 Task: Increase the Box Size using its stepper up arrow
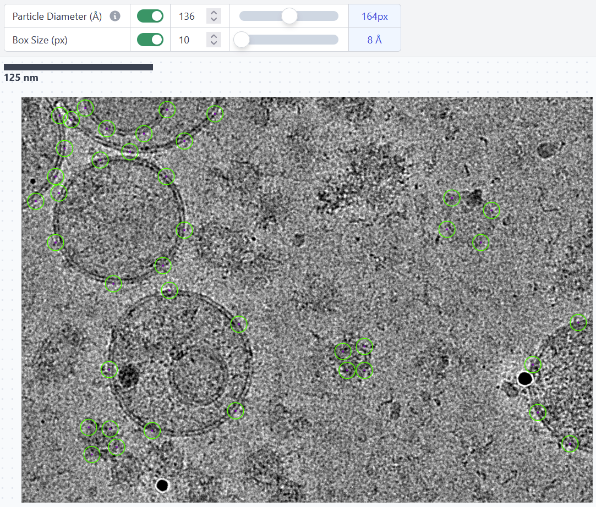214,36
